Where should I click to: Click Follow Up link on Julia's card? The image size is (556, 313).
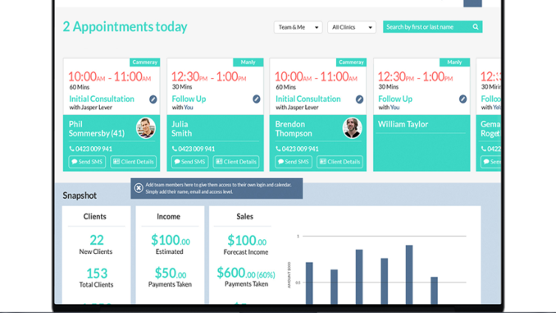(189, 99)
